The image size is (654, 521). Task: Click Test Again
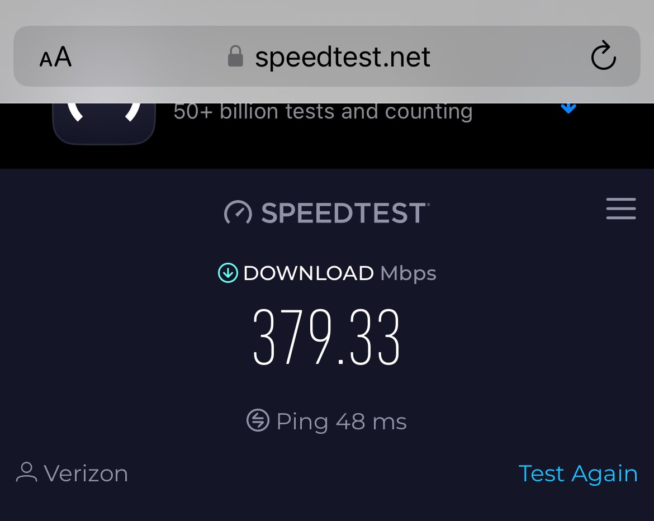coord(578,474)
